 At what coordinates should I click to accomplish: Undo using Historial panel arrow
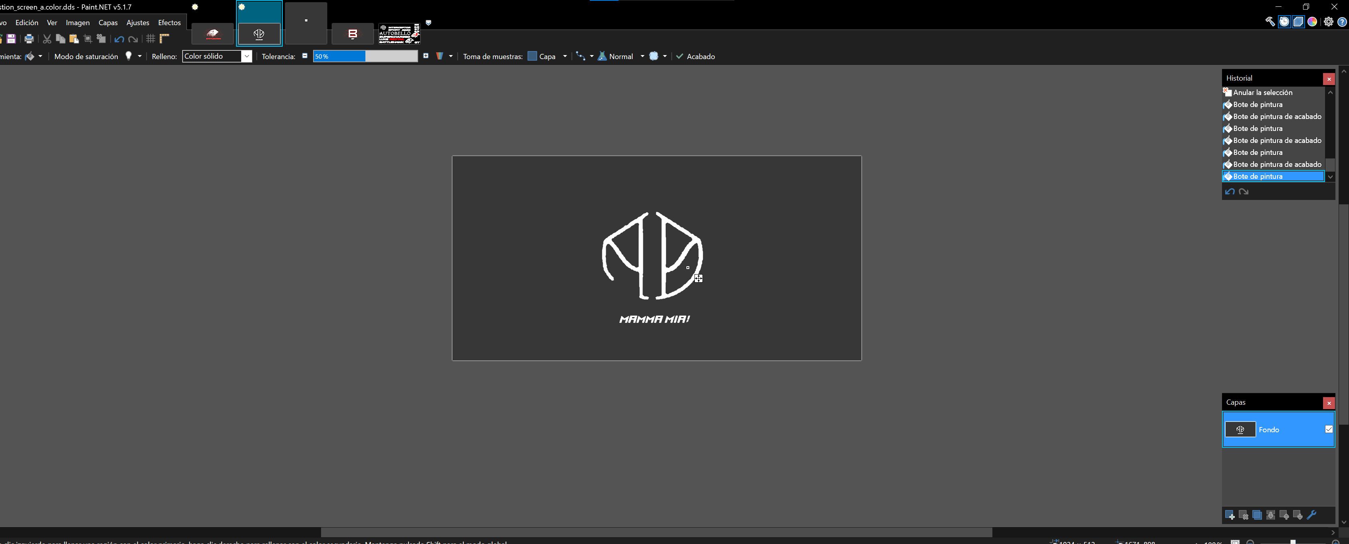coord(1230,192)
